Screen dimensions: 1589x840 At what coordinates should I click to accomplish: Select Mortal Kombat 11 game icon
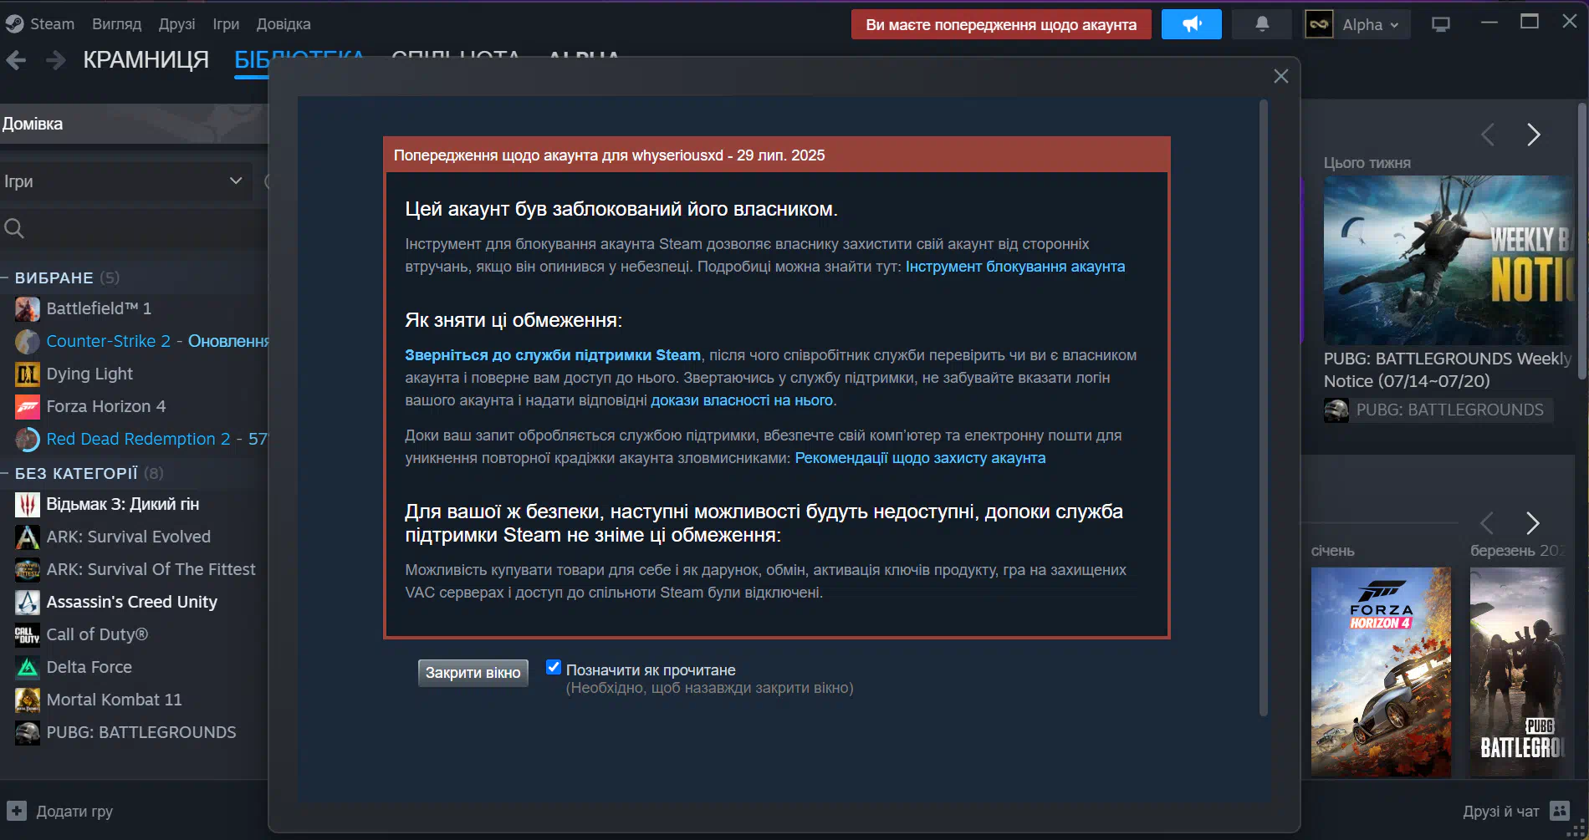coord(28,700)
